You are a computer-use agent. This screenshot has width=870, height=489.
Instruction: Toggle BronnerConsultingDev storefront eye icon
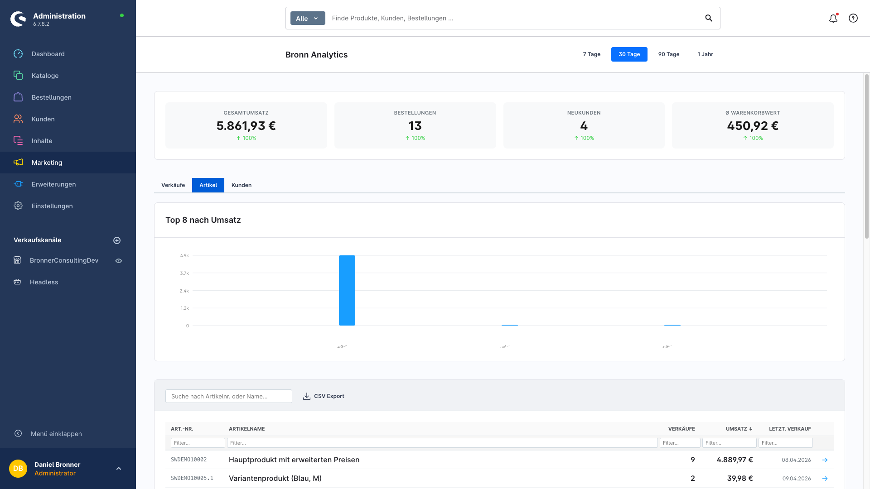tap(119, 261)
